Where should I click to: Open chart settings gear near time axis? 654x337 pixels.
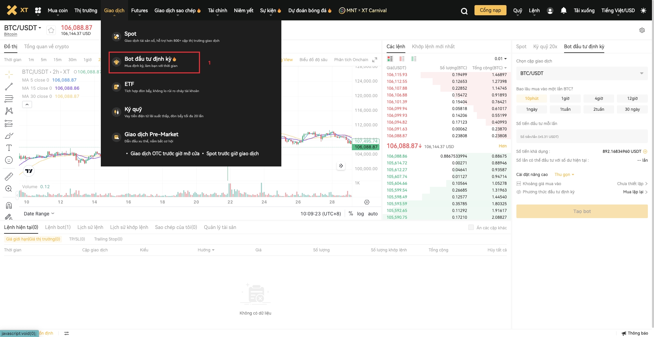pyautogui.click(x=367, y=202)
